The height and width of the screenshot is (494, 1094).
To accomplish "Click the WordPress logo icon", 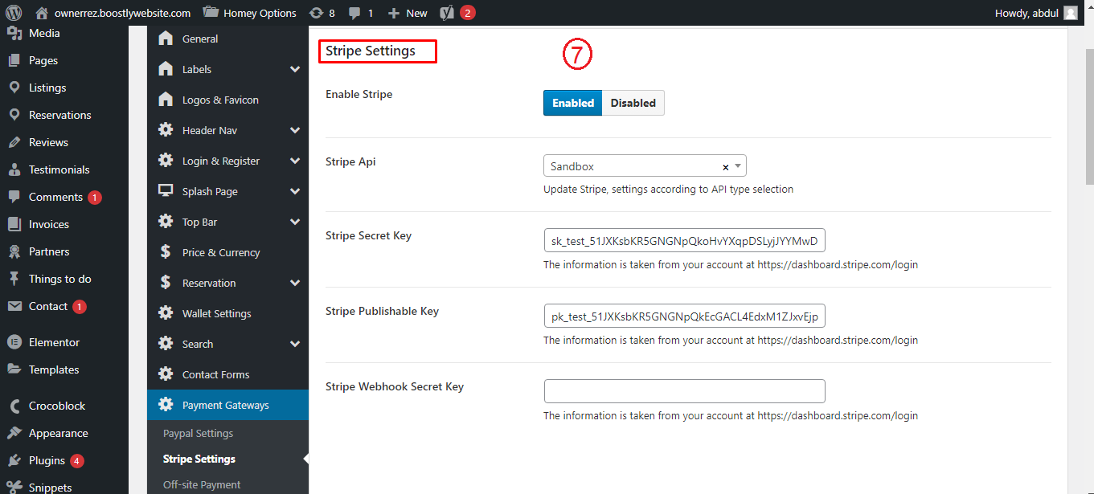I will point(13,13).
